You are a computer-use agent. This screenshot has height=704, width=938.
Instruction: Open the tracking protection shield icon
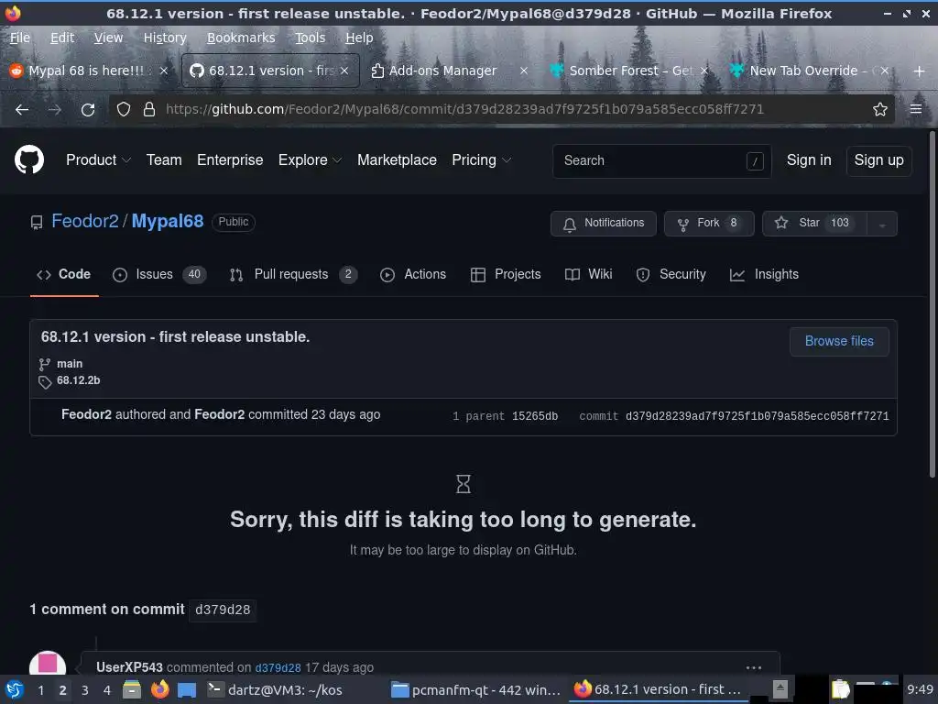point(124,110)
